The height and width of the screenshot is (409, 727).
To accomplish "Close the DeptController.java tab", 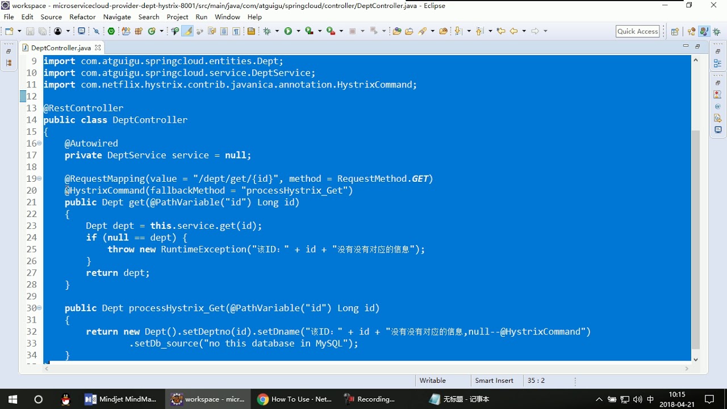I will pos(98,48).
